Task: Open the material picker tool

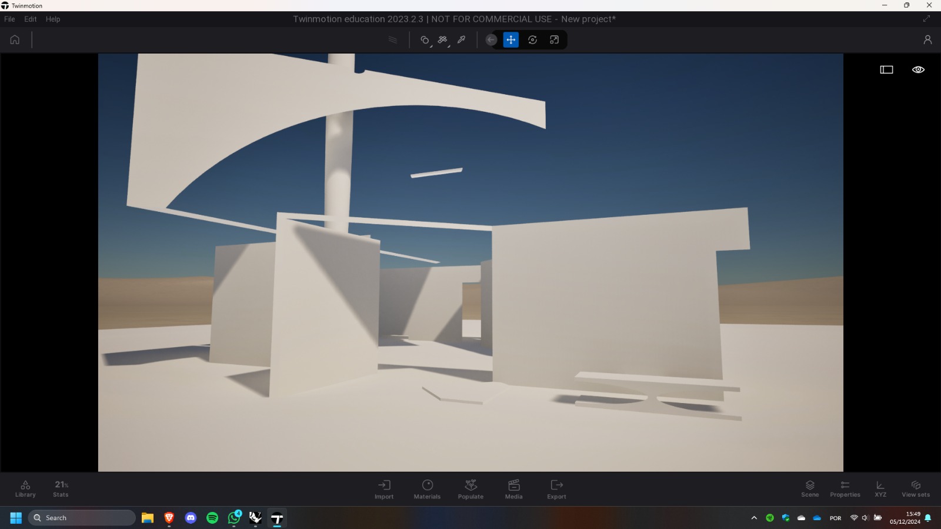Action: coord(425,40)
